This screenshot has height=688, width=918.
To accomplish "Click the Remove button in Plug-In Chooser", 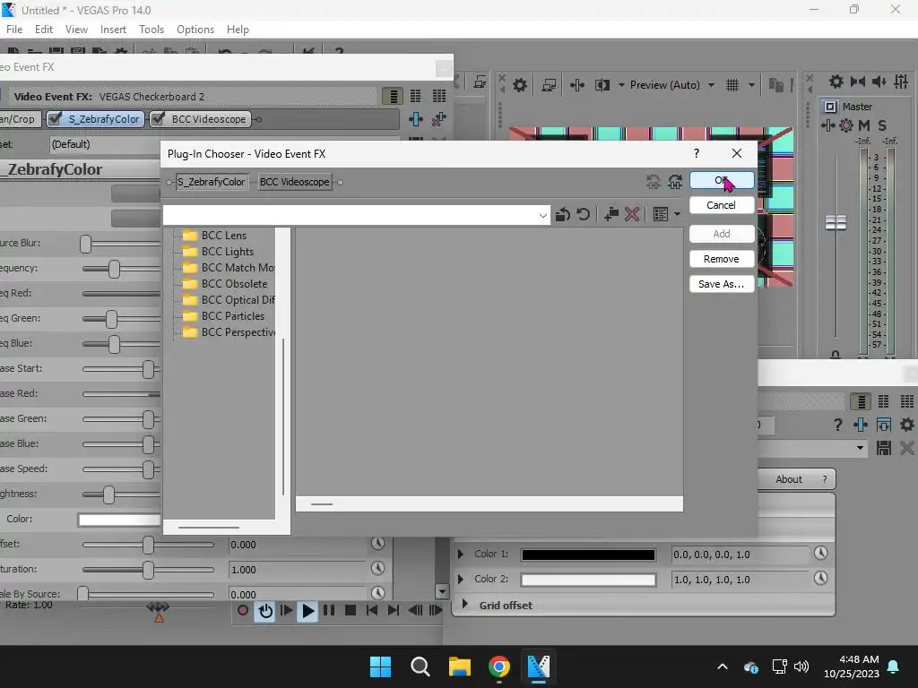I will pyautogui.click(x=722, y=259).
